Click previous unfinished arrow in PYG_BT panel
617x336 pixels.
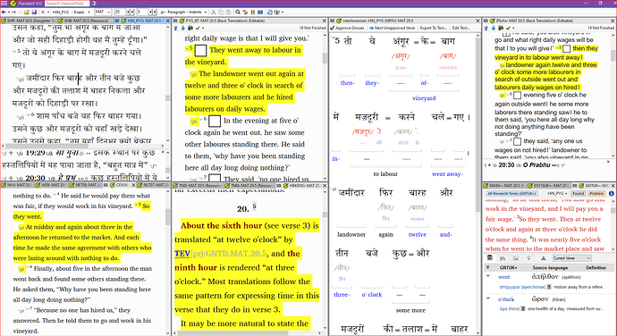click(176, 28)
